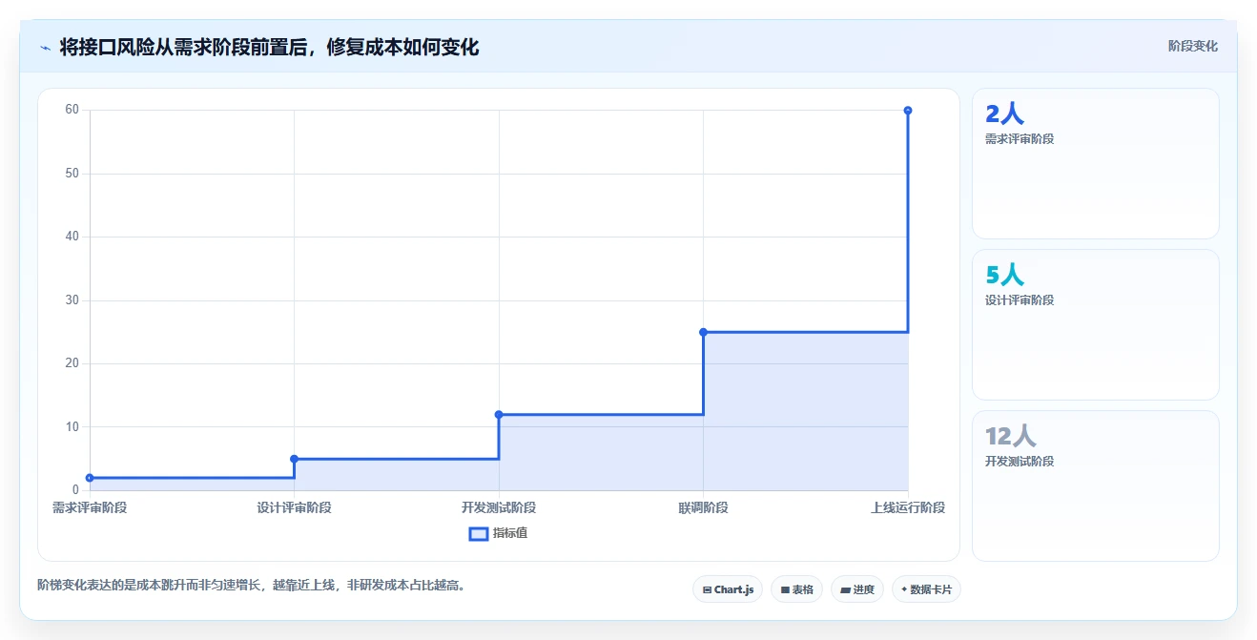Click the 2人 value in first card
This screenshot has width=1257, height=640.
1004,114
